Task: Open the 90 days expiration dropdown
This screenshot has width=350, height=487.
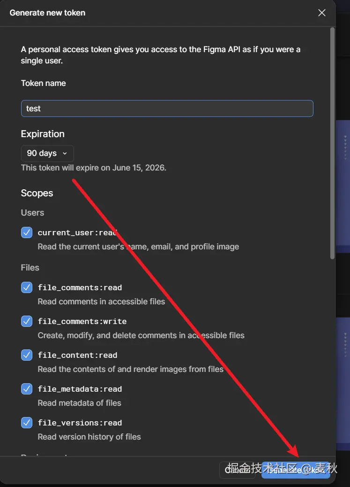Action: point(47,154)
